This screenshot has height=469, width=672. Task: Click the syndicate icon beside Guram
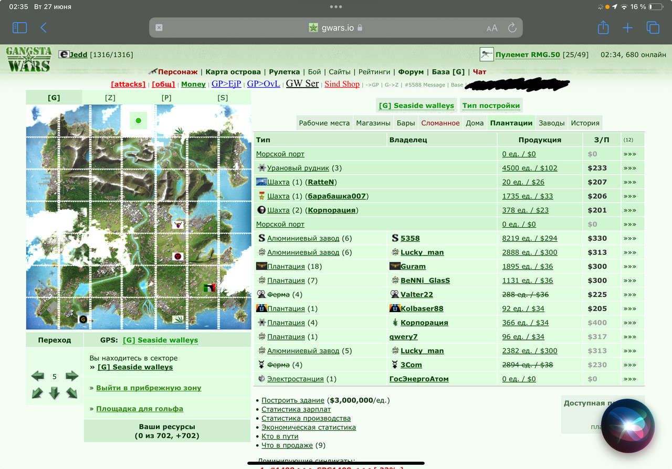394,267
